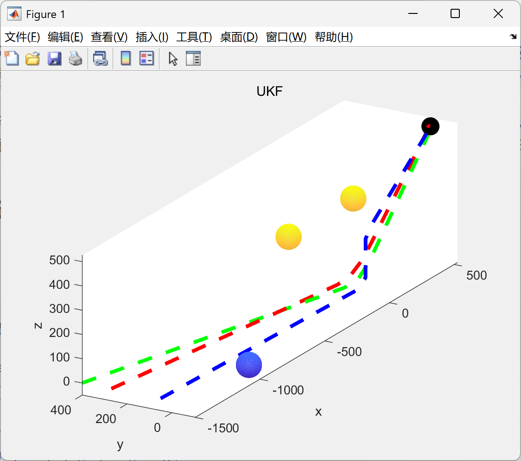Click the x-axis tick label -1000

288,390
